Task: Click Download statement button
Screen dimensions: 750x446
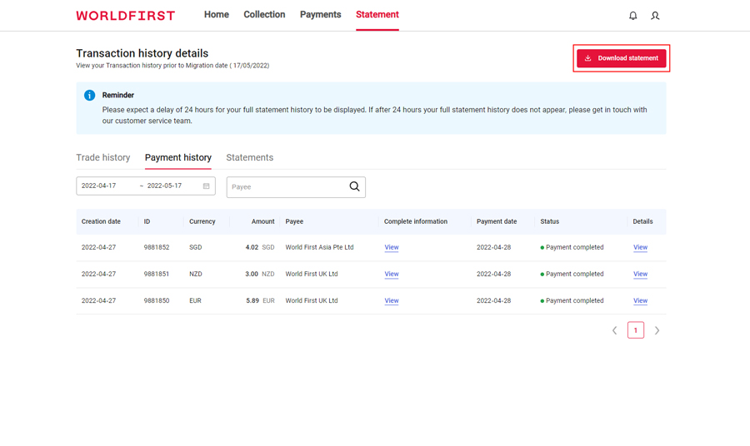Action: (622, 58)
